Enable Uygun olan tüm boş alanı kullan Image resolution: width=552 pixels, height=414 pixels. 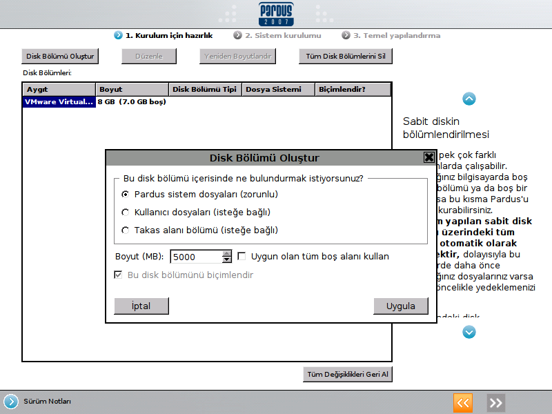pos(241,256)
